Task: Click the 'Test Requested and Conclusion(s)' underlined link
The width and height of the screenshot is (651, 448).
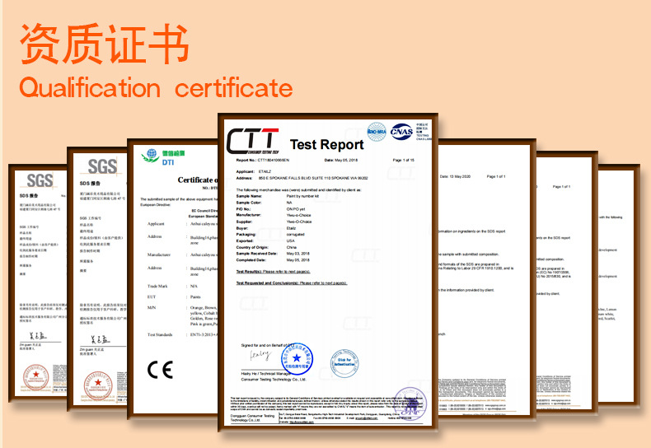Action: [x=292, y=283]
